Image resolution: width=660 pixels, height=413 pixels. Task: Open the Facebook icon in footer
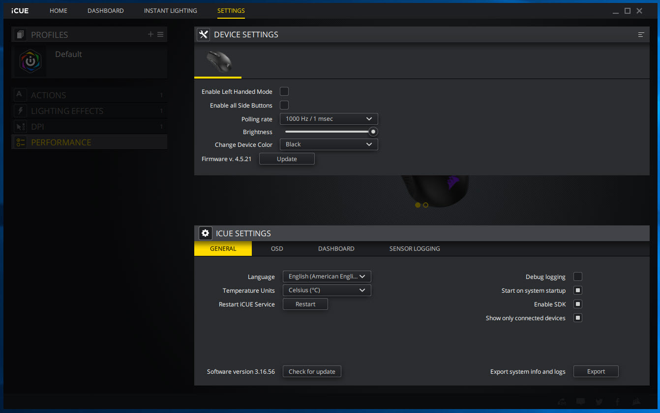click(617, 402)
